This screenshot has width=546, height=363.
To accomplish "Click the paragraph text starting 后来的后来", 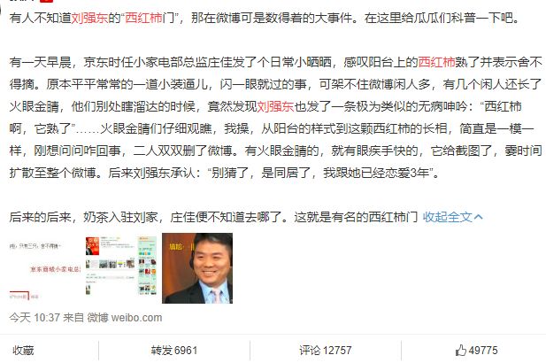I will (213, 217).
